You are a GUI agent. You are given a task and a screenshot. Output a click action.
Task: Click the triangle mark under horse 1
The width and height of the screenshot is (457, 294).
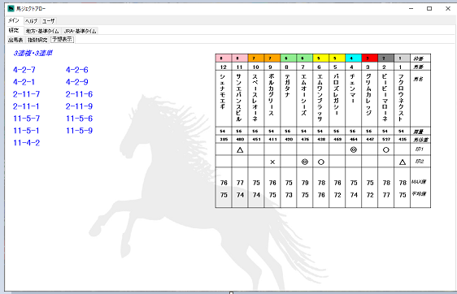(x=403, y=162)
